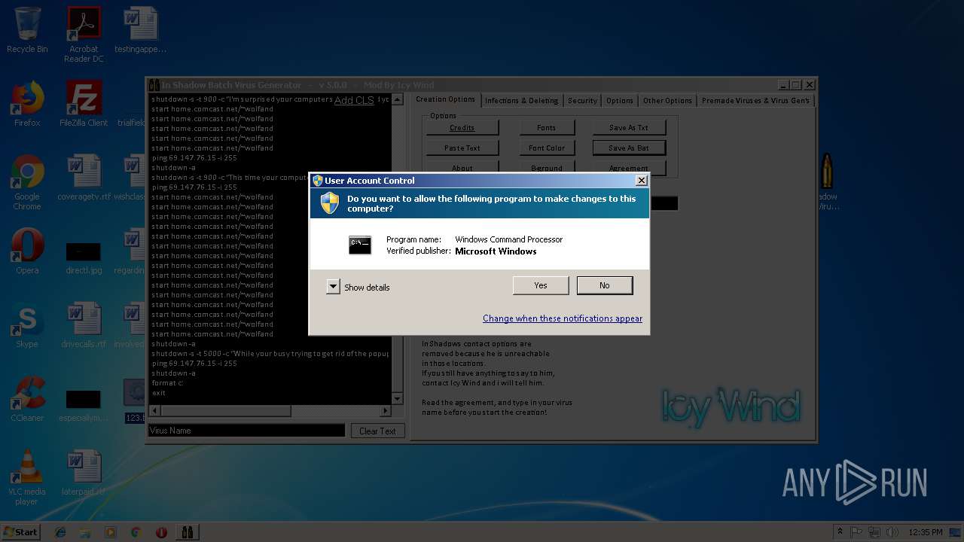Open Internet Explorer from the taskbar
The height and width of the screenshot is (542, 964).
(x=60, y=532)
